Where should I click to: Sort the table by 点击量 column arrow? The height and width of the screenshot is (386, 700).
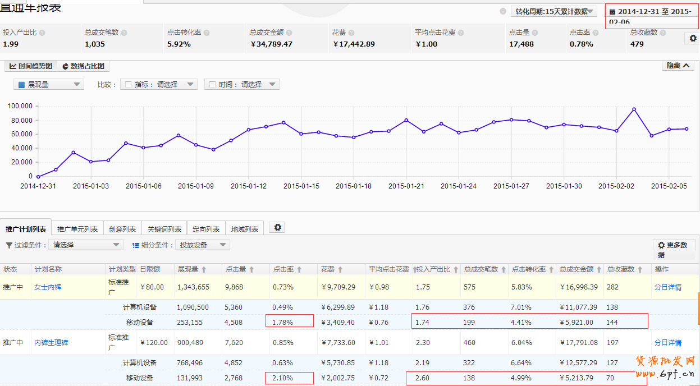pyautogui.click(x=252, y=270)
